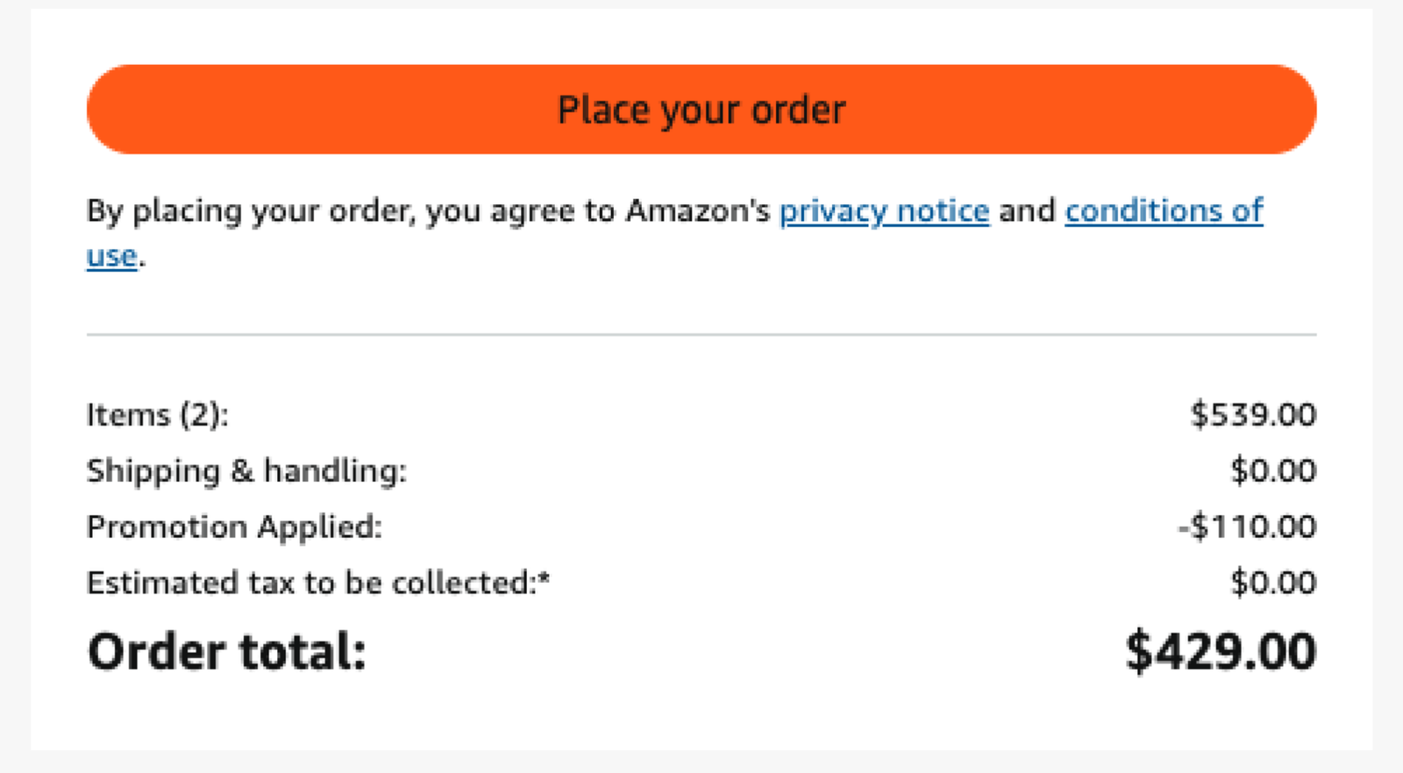Open the privacy notice link
The image size is (1403, 773).
[x=884, y=211]
